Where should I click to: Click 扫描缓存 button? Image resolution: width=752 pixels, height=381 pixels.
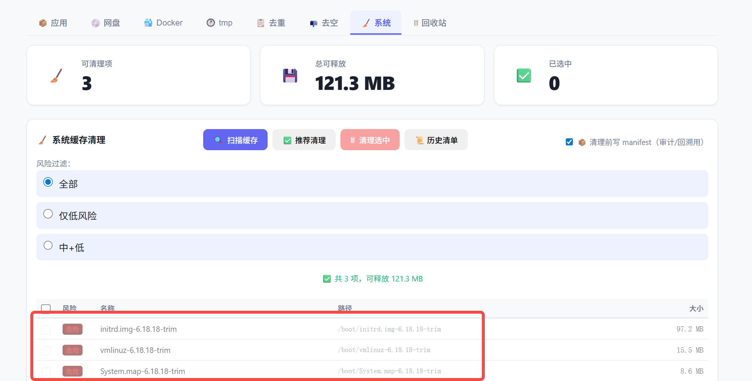pyautogui.click(x=235, y=140)
